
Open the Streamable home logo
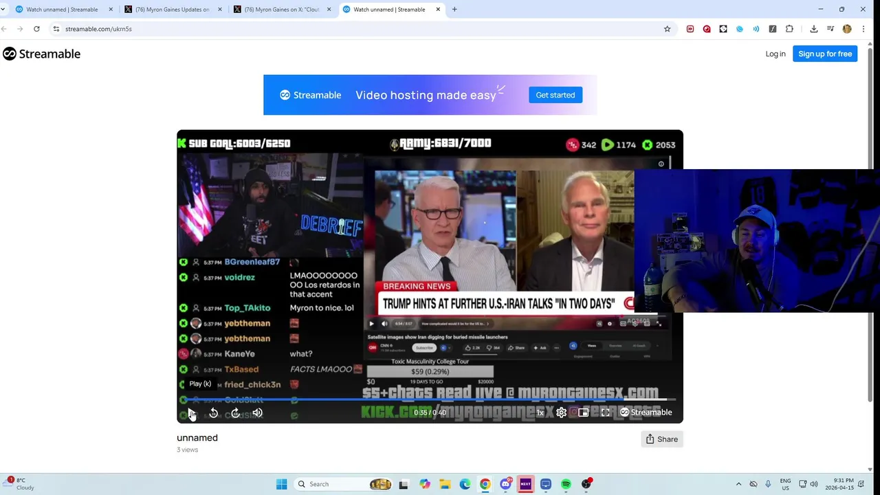click(x=41, y=54)
